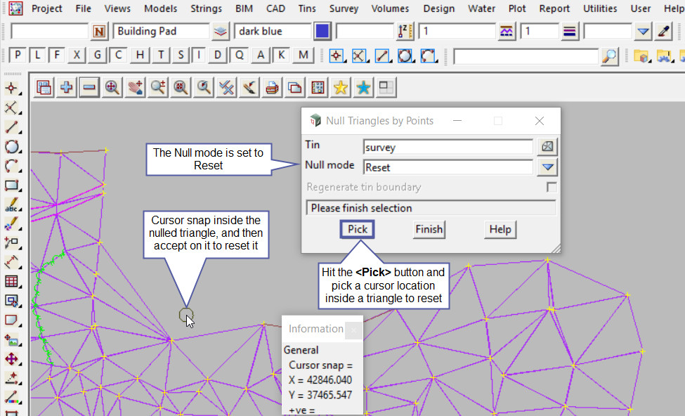Open the Null mode dropdown arrow

(547, 167)
